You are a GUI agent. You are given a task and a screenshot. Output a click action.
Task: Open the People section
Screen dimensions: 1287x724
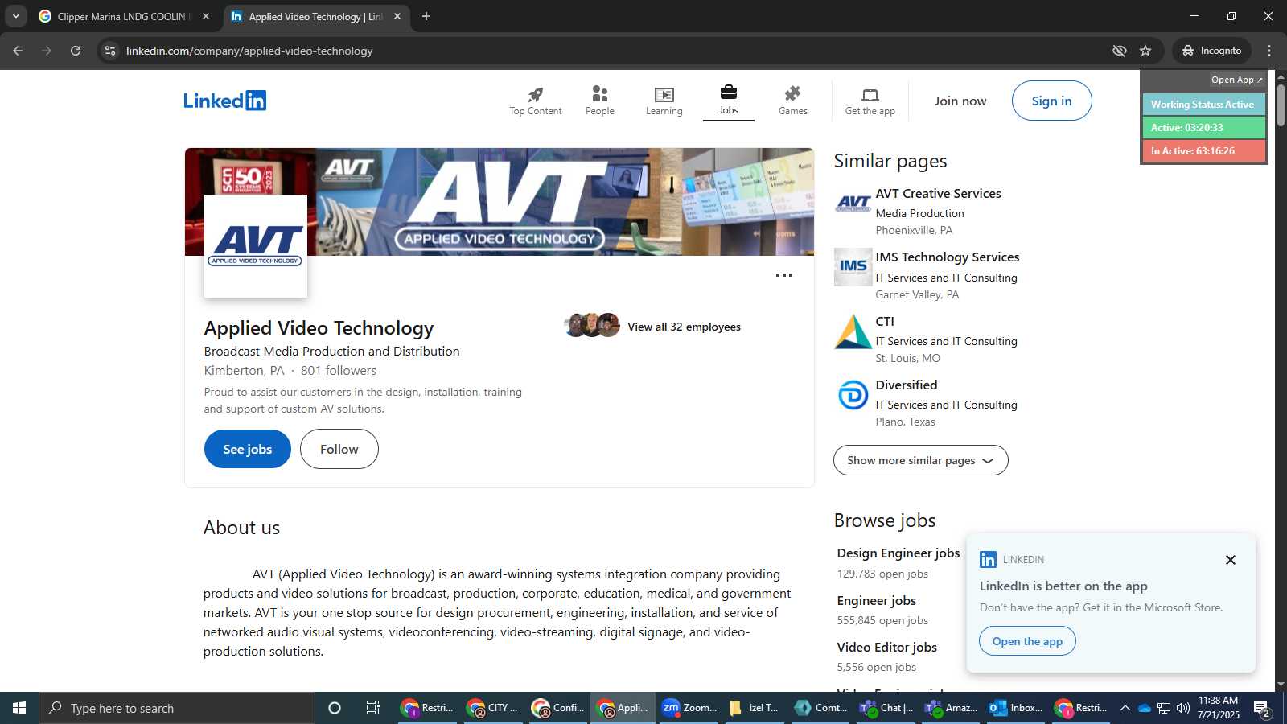coord(600,101)
